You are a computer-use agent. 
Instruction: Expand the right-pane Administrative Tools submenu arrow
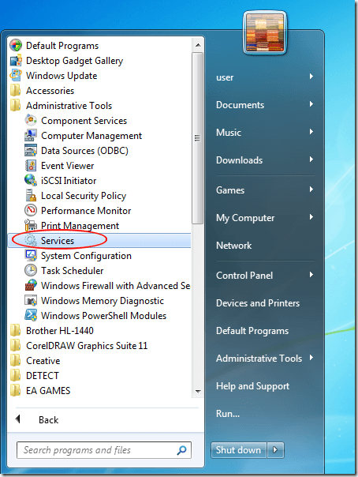[x=311, y=358]
